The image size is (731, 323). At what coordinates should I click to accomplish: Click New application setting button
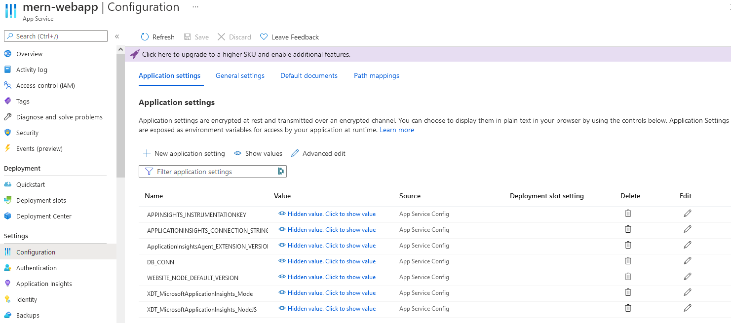pyautogui.click(x=184, y=153)
